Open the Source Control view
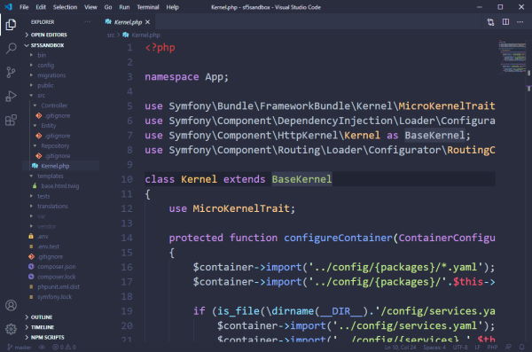532x352 pixels. point(11,72)
